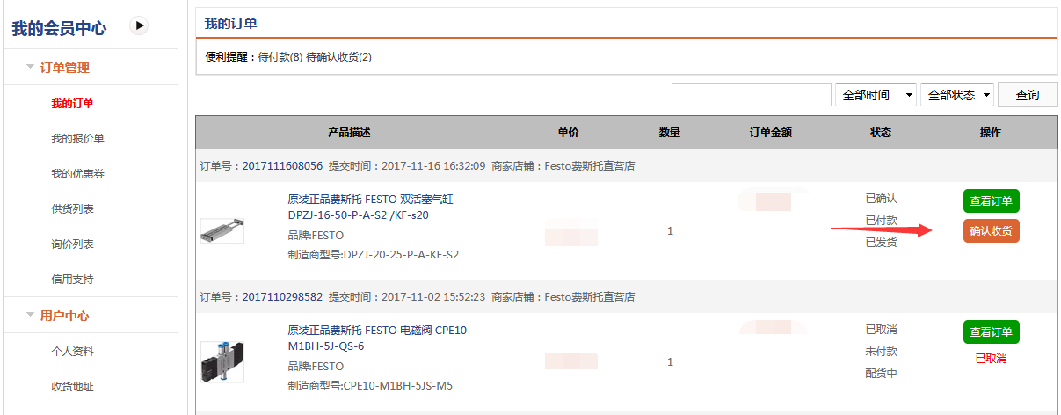Open the FESTO 双活塞气缸 product thumbnail
This screenshot has height=415, width=1061.
(x=222, y=230)
